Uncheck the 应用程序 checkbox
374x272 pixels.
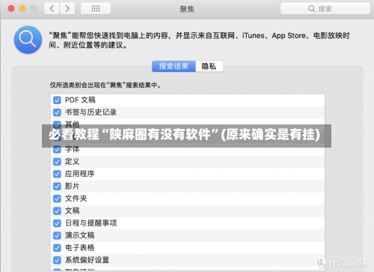coord(57,174)
